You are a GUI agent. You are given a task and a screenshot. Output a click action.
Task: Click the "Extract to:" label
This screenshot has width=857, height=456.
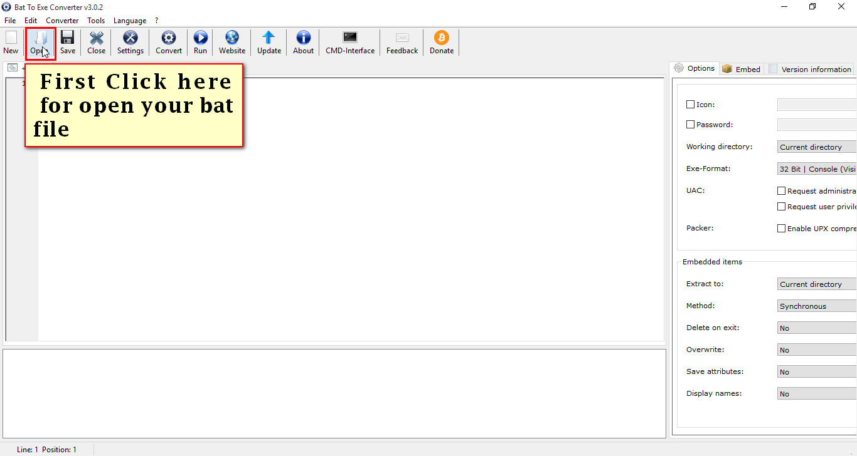[705, 284]
